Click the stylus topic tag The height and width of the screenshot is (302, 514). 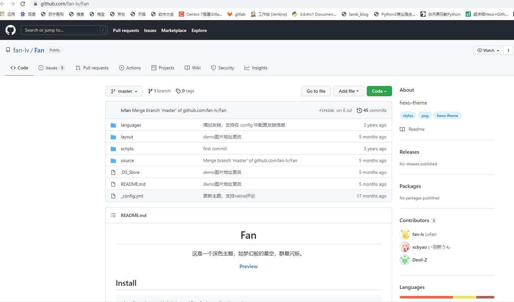408,116
